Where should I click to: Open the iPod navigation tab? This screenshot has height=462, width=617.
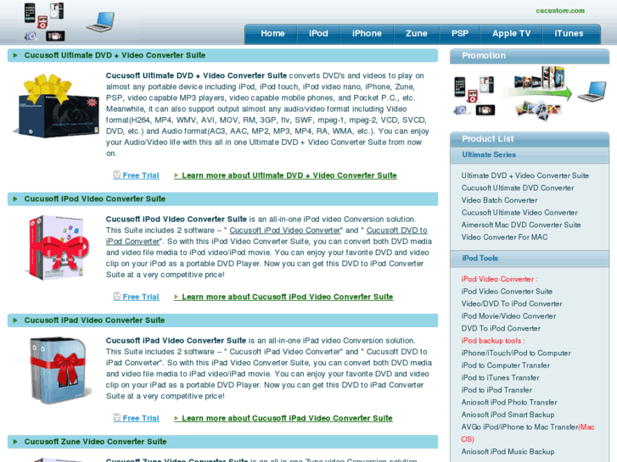[318, 34]
